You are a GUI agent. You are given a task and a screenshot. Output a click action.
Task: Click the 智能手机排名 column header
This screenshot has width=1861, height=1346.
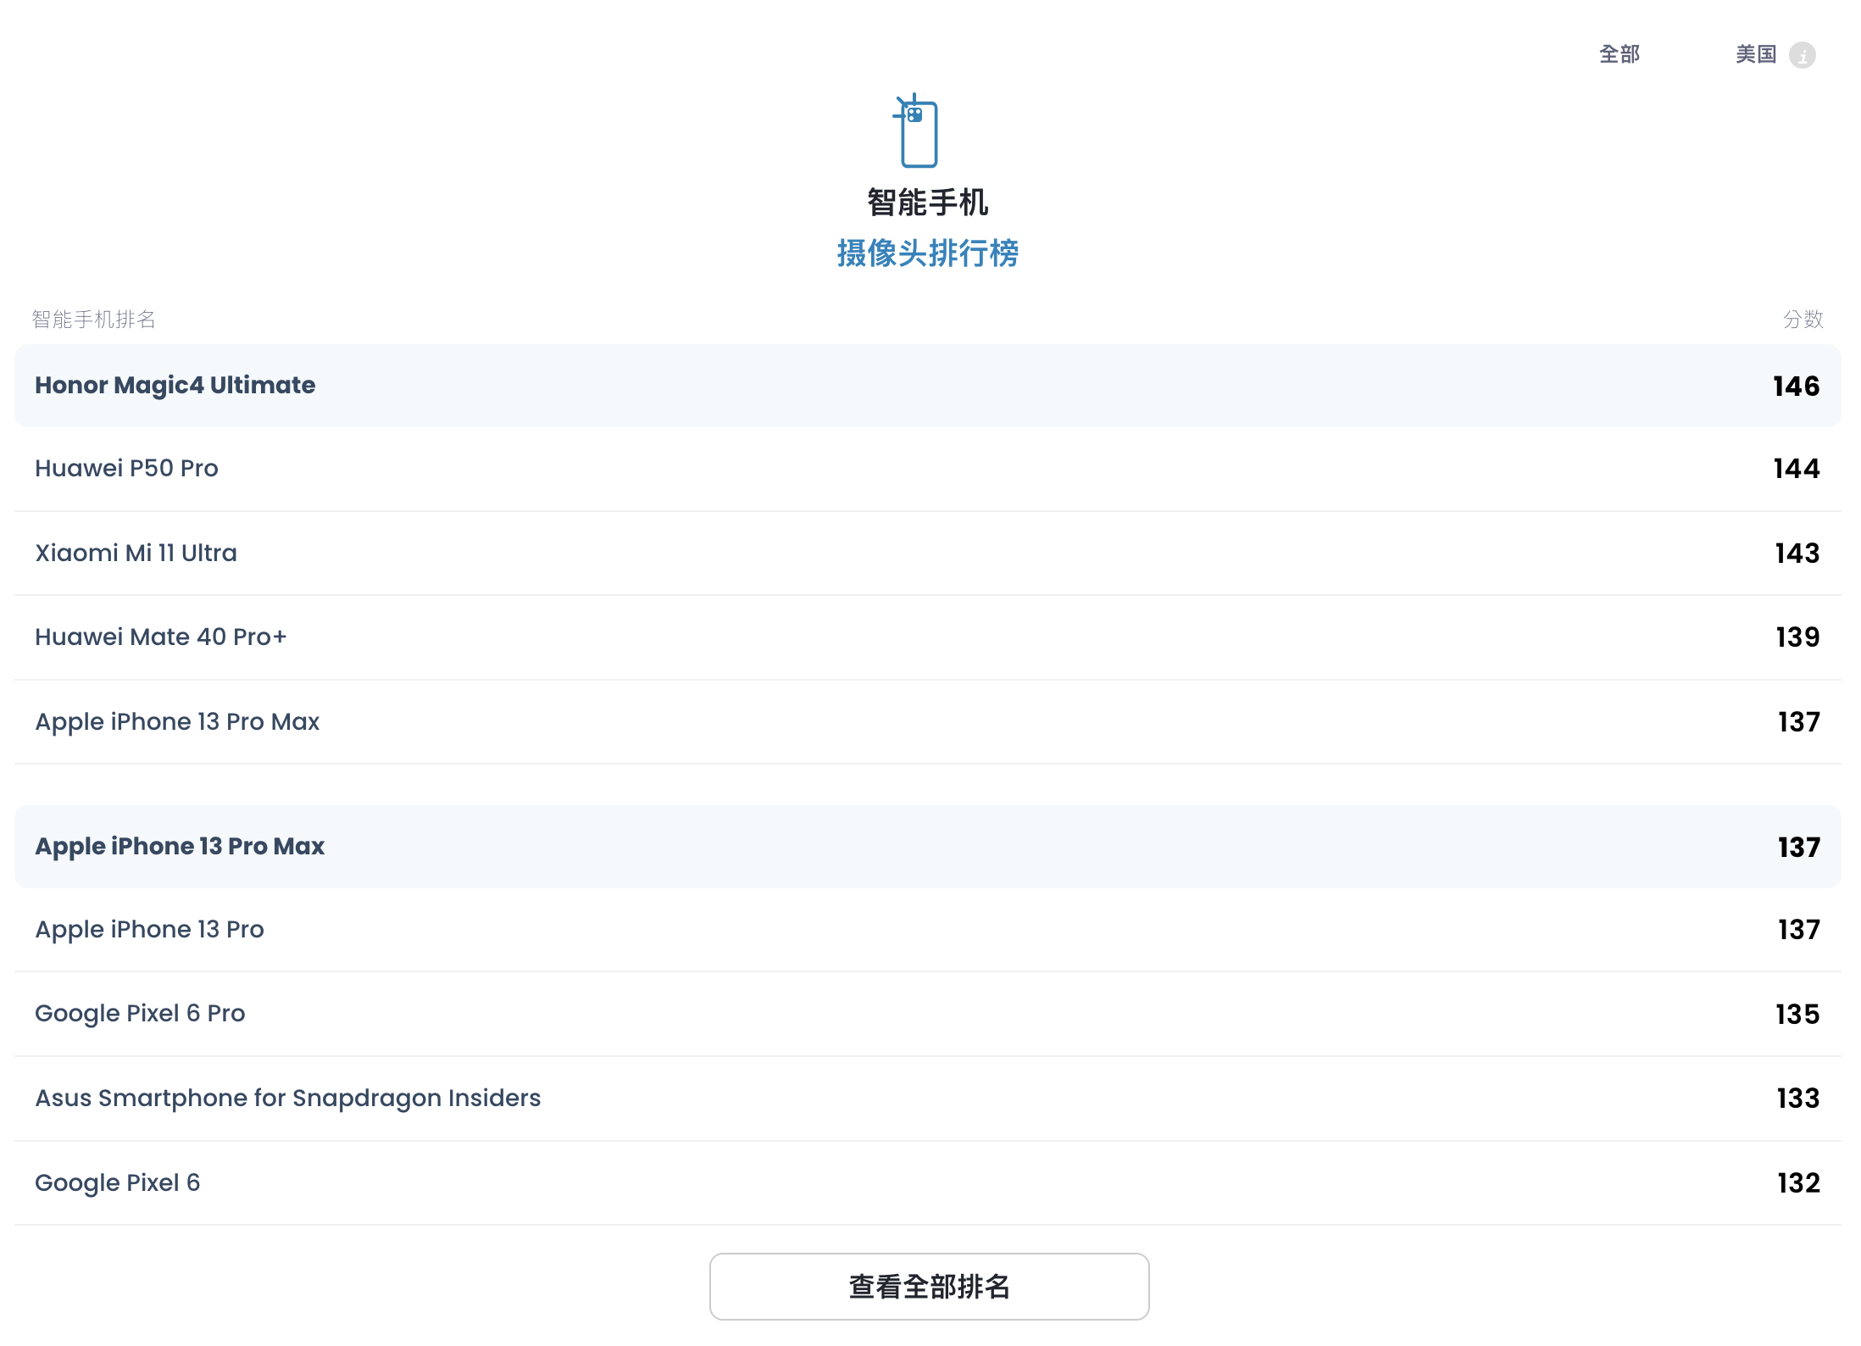coord(94,320)
